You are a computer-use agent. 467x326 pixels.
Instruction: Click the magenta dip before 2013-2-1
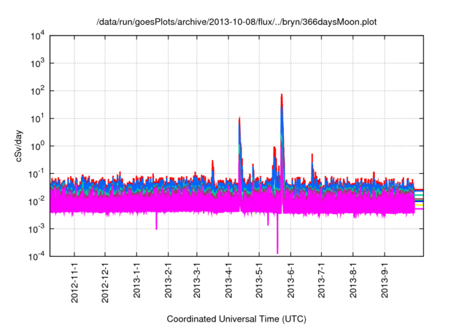(x=156, y=227)
